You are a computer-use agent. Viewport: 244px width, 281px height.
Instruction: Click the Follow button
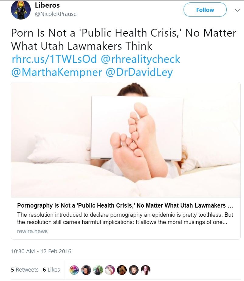[205, 10]
